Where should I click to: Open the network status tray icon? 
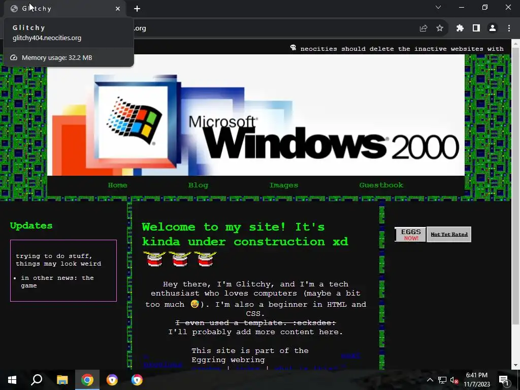pyautogui.click(x=442, y=380)
